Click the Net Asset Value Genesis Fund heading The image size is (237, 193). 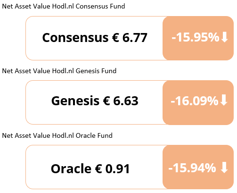[59, 71]
